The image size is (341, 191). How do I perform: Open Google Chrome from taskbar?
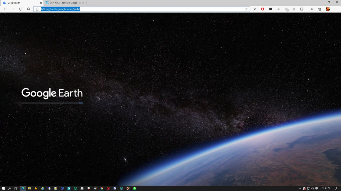102,188
